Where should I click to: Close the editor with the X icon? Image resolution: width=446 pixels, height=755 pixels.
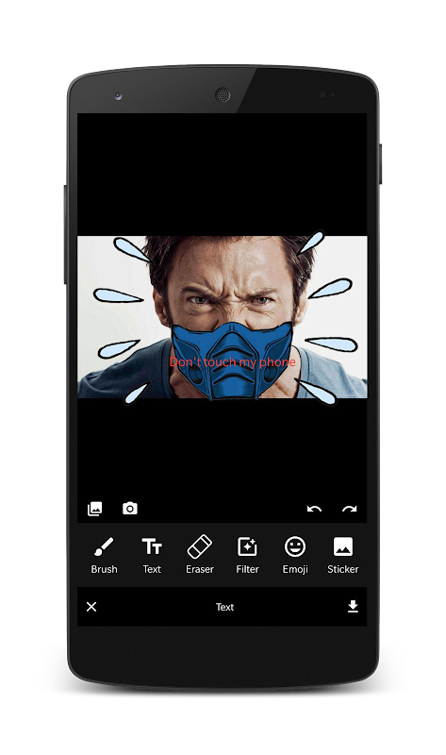click(x=91, y=607)
